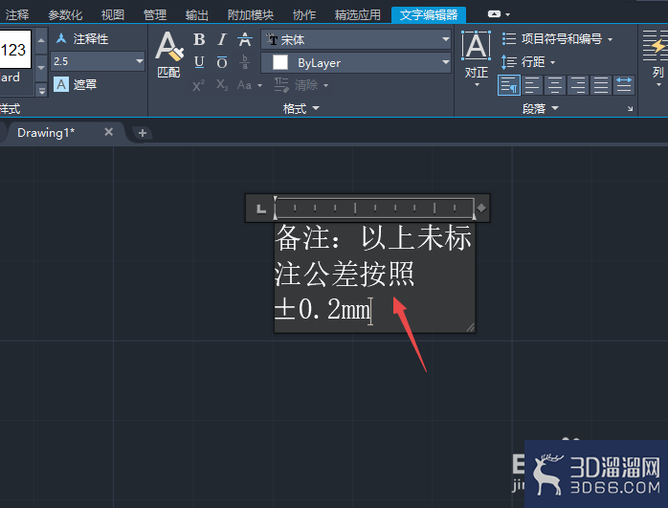Place cursor in text 注公差按照
Image resolution: width=668 pixels, height=508 pixels.
point(345,274)
